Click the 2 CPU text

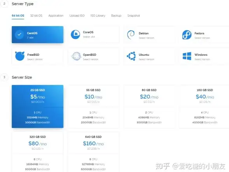pyautogui.click(x=149, y=112)
